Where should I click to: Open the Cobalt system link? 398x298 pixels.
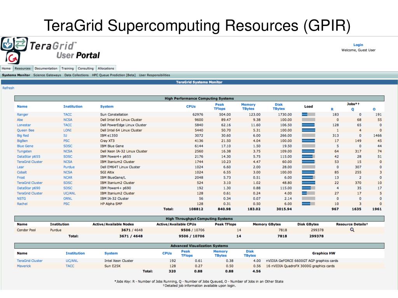pos(22,172)
